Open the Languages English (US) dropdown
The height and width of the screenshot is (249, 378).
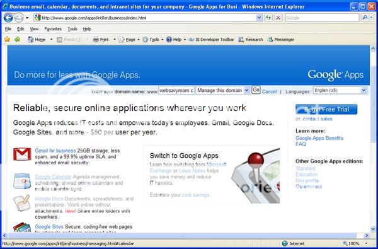pyautogui.click(x=340, y=91)
